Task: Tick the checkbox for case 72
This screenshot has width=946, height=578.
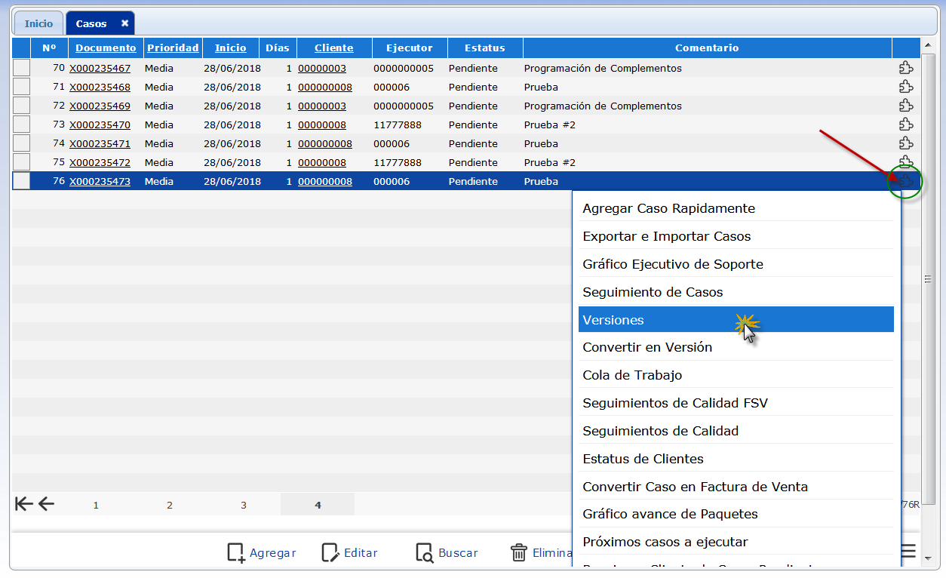Action: [x=22, y=106]
